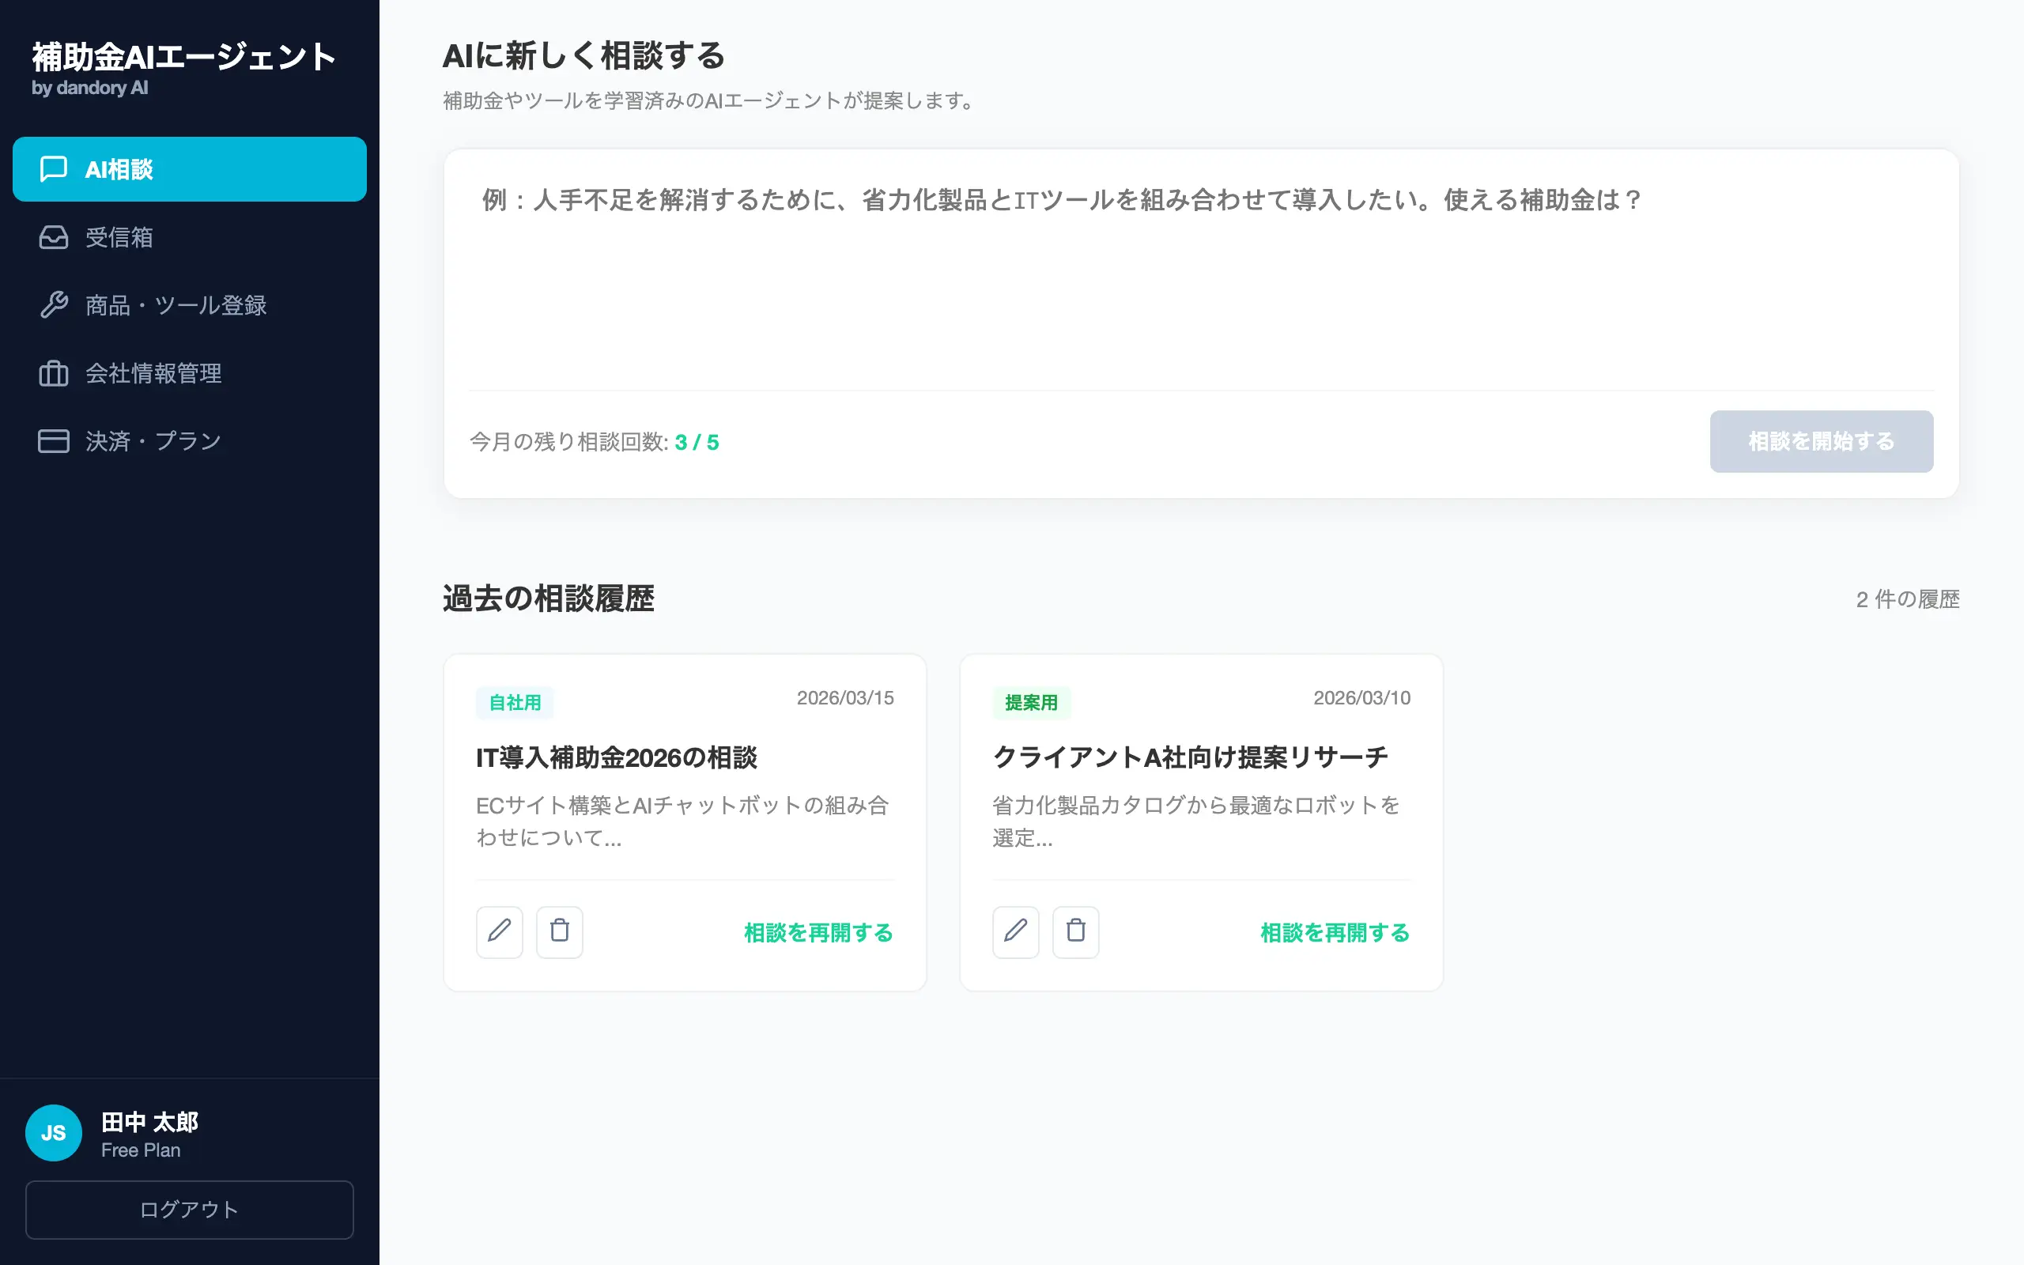Click the credit card icon for 決済・プラン

[x=54, y=441]
